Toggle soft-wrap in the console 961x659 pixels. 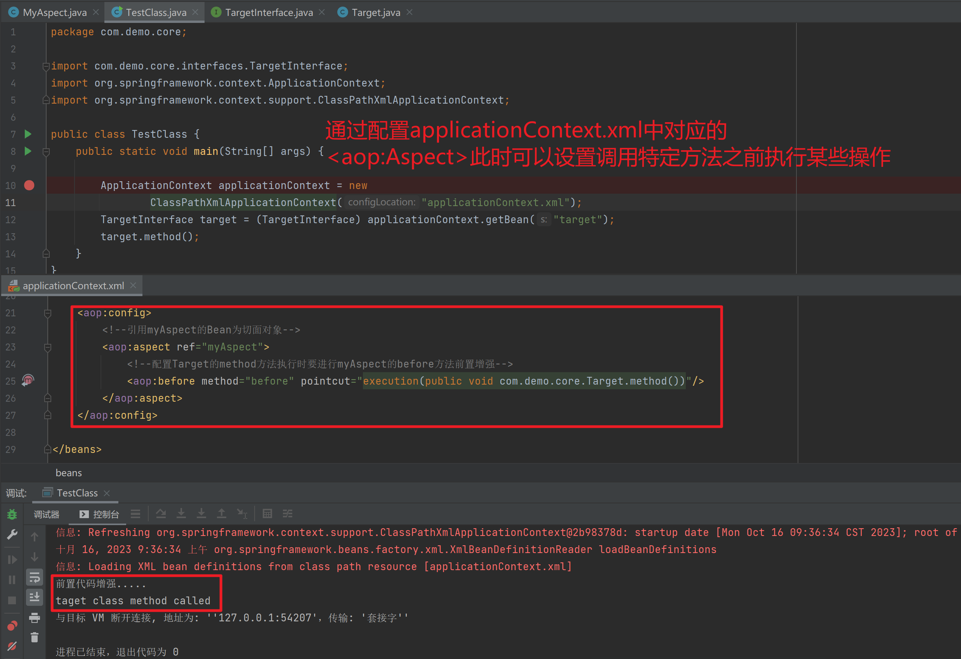tap(34, 577)
